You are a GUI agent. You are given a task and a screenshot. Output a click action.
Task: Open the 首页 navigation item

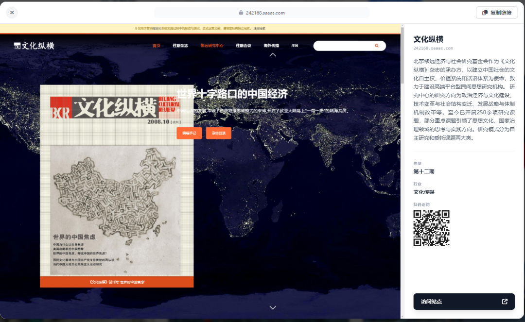point(156,46)
